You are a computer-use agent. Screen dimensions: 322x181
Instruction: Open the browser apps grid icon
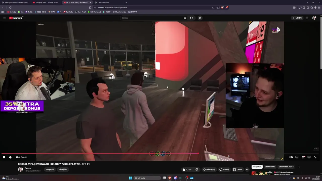3,12
